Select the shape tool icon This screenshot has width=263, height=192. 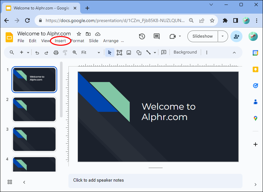(x=139, y=53)
